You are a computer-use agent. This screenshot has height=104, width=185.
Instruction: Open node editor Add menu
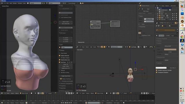point(91,47)
